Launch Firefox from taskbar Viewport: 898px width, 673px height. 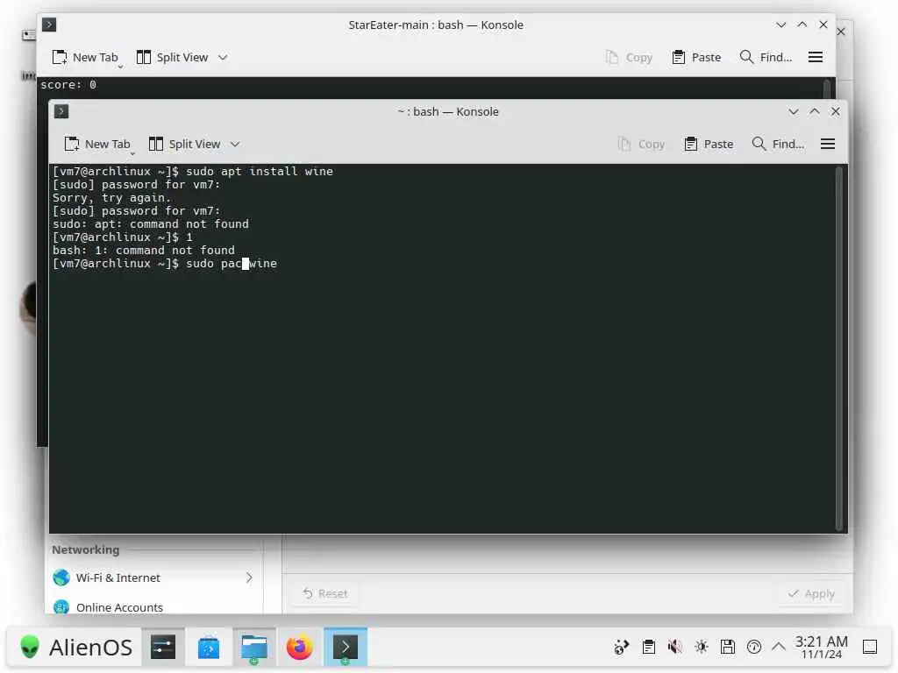point(300,648)
